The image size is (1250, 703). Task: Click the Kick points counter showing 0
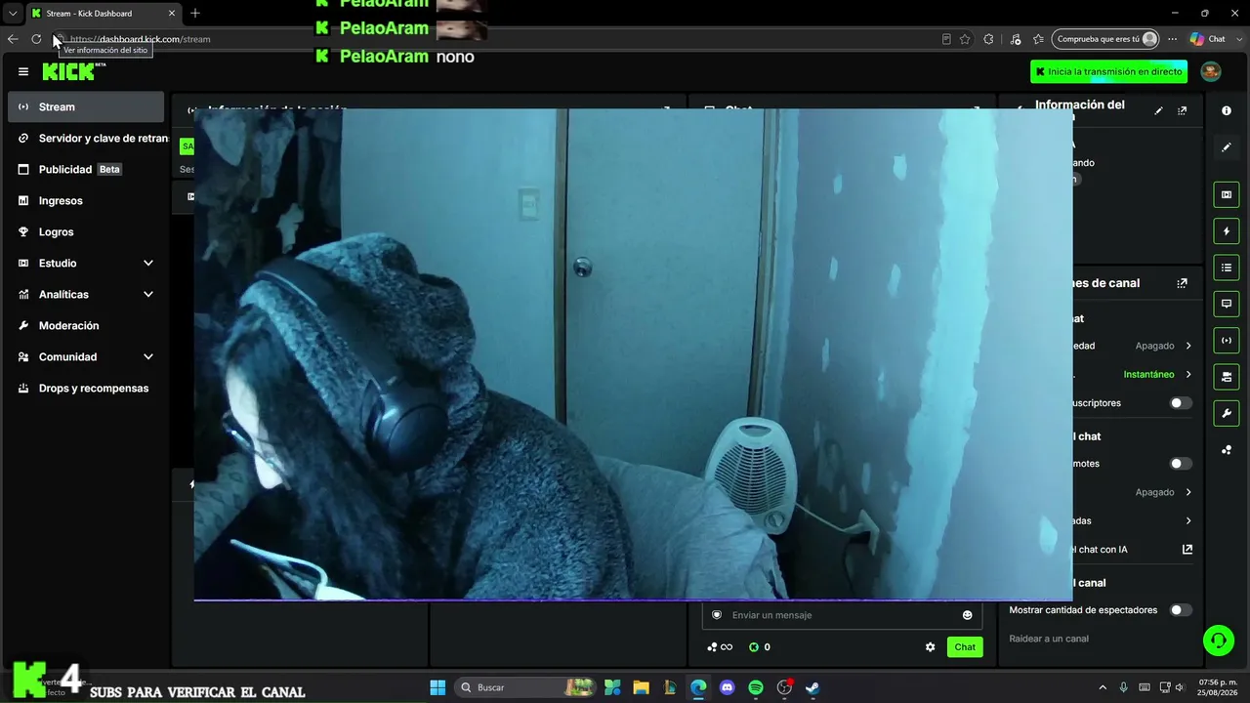[759, 647]
